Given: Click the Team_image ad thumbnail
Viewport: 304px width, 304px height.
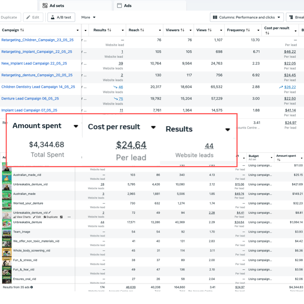Looking at the screenshot, I should pyautogui.click(x=7, y=233).
